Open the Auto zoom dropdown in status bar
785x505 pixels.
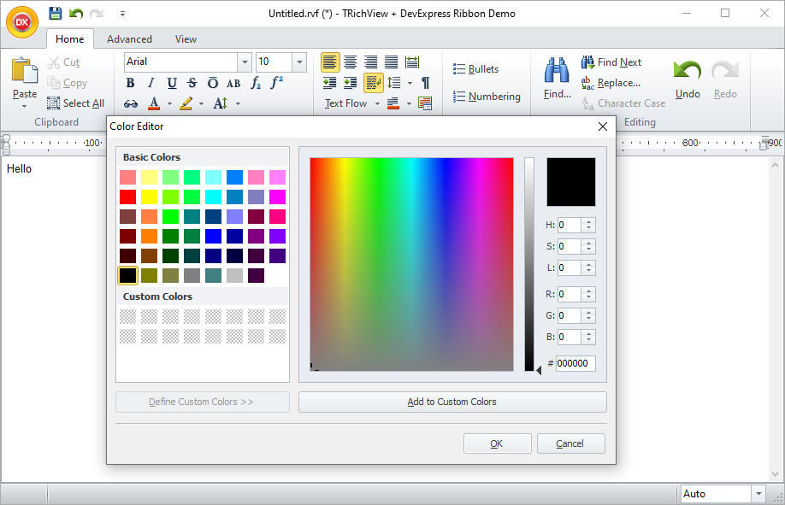(x=758, y=493)
